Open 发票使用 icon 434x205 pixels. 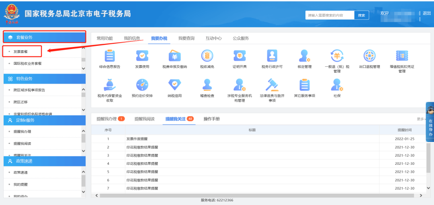click(x=142, y=56)
